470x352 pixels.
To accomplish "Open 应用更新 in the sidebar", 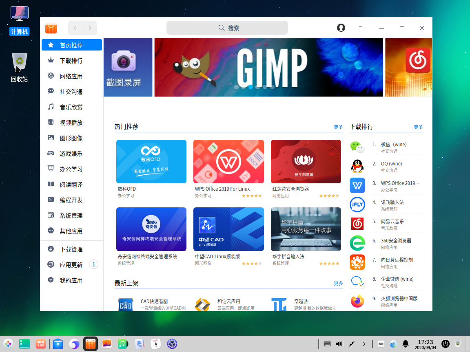I will tap(72, 264).
